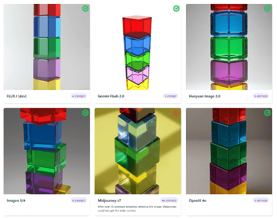The width and height of the screenshot is (277, 218).
Task: Click the attempts badge on the OpenAI 4o card
Action: (261, 201)
